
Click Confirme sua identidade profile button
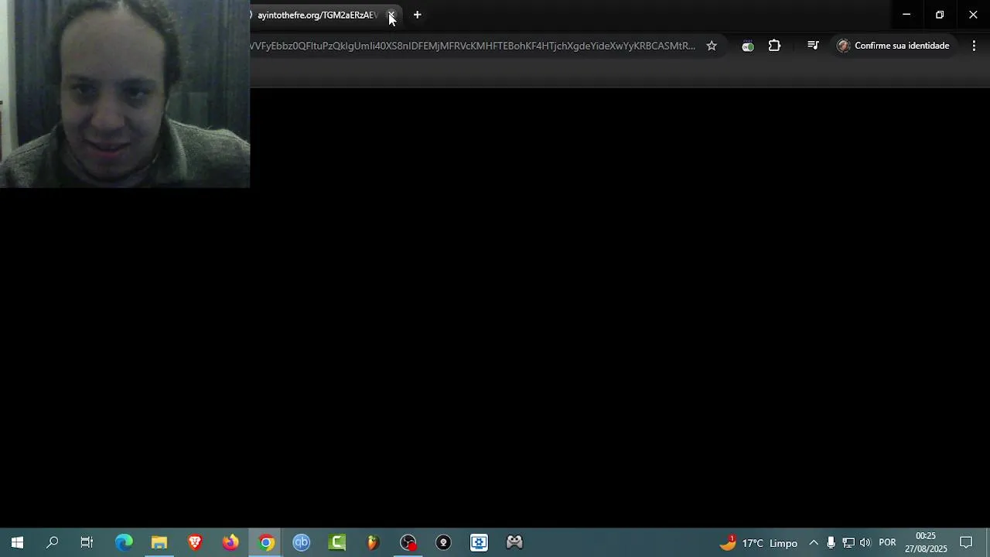click(x=894, y=46)
